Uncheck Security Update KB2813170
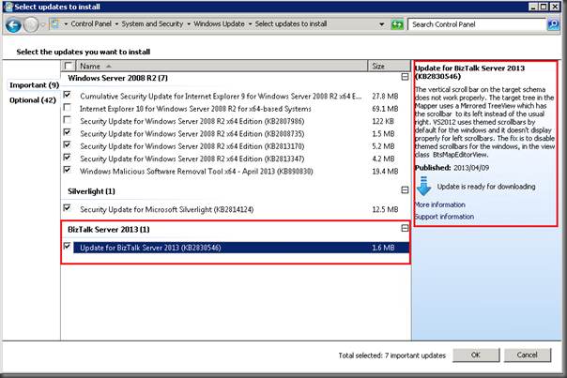Viewport: 567px width, 378px height. pyautogui.click(x=67, y=144)
